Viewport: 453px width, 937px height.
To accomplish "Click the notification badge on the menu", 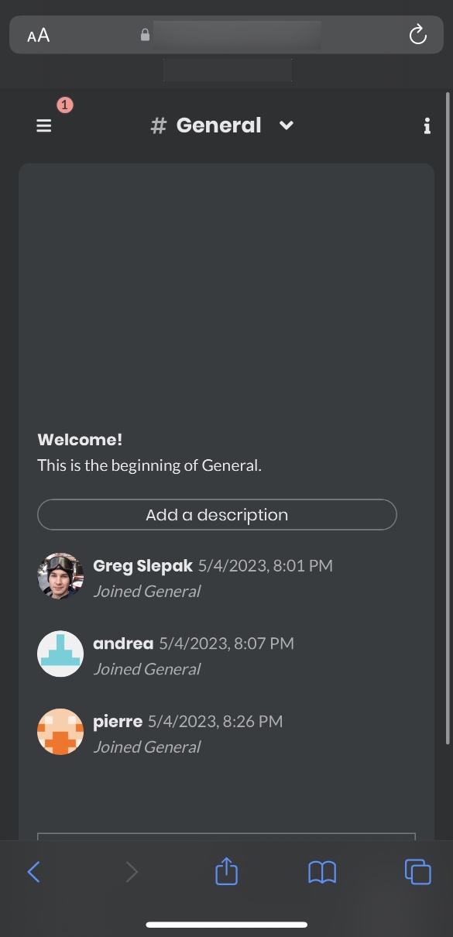I will (x=65, y=105).
